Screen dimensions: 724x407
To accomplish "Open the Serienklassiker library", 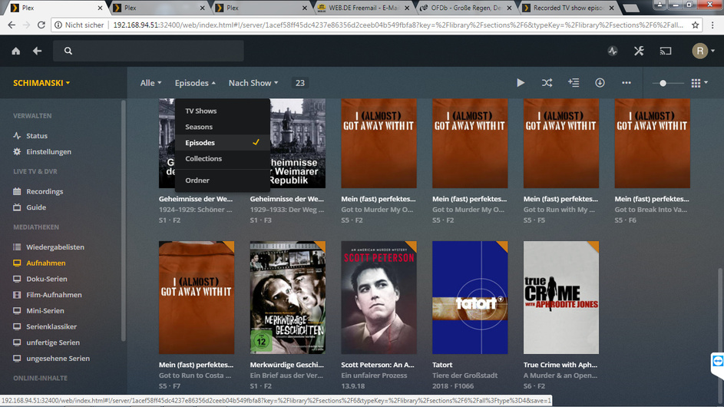I will click(x=51, y=326).
